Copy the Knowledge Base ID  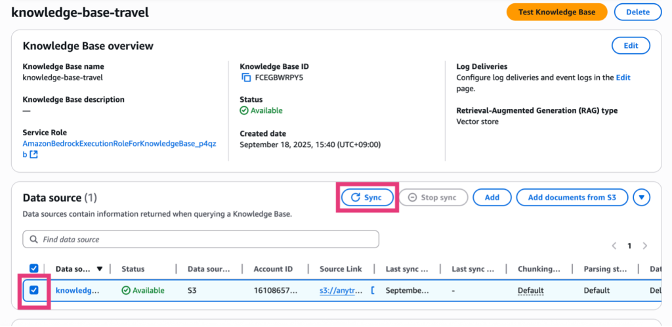245,77
